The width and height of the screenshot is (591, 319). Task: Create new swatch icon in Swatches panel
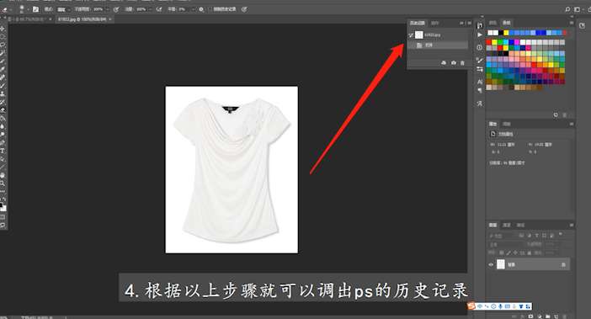[x=556, y=114]
